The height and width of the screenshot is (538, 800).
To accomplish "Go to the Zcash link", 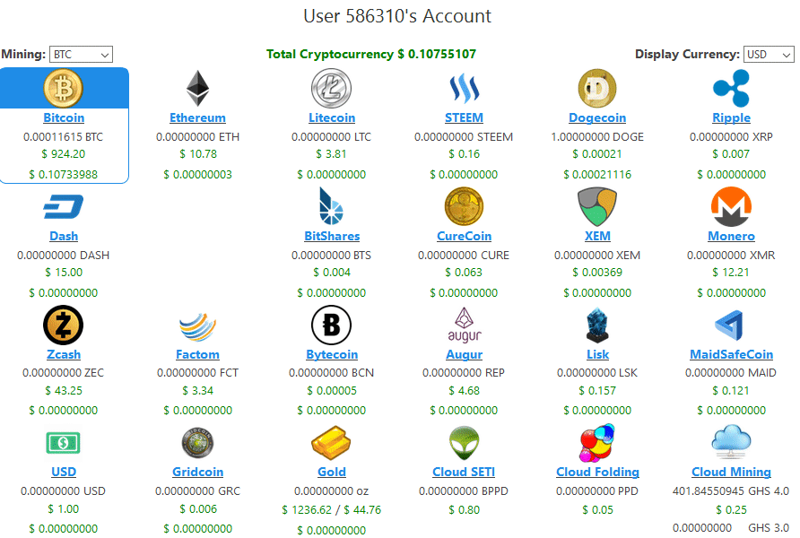I will point(64,354).
